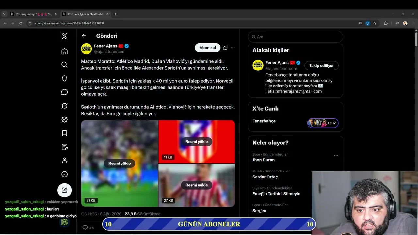Click the browser Forward arrow

click(13, 23)
